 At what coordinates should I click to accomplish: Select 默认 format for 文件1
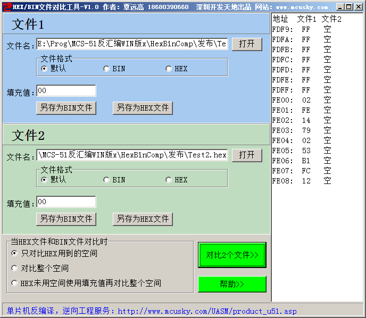coord(44,69)
